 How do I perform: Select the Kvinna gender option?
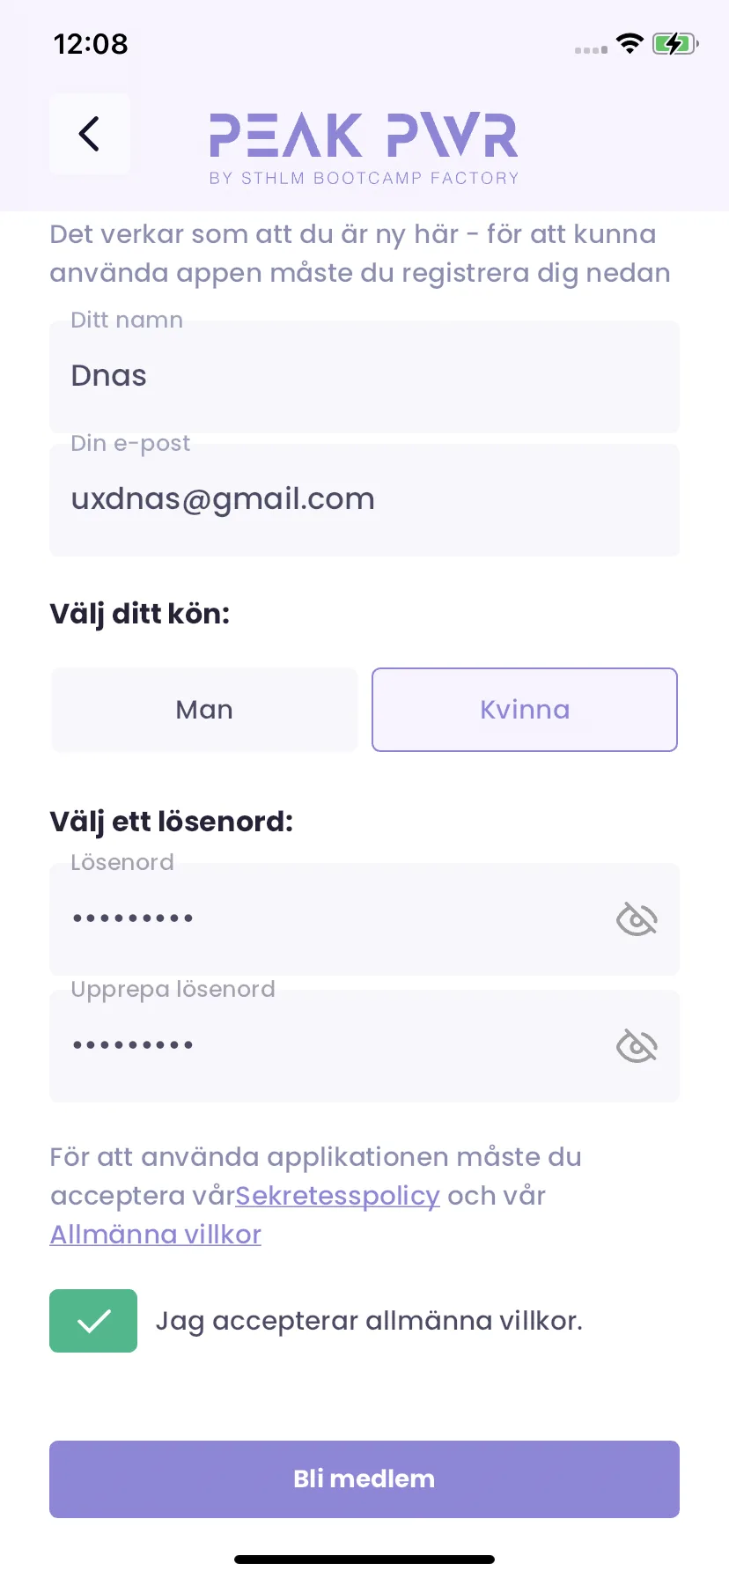[x=525, y=710]
